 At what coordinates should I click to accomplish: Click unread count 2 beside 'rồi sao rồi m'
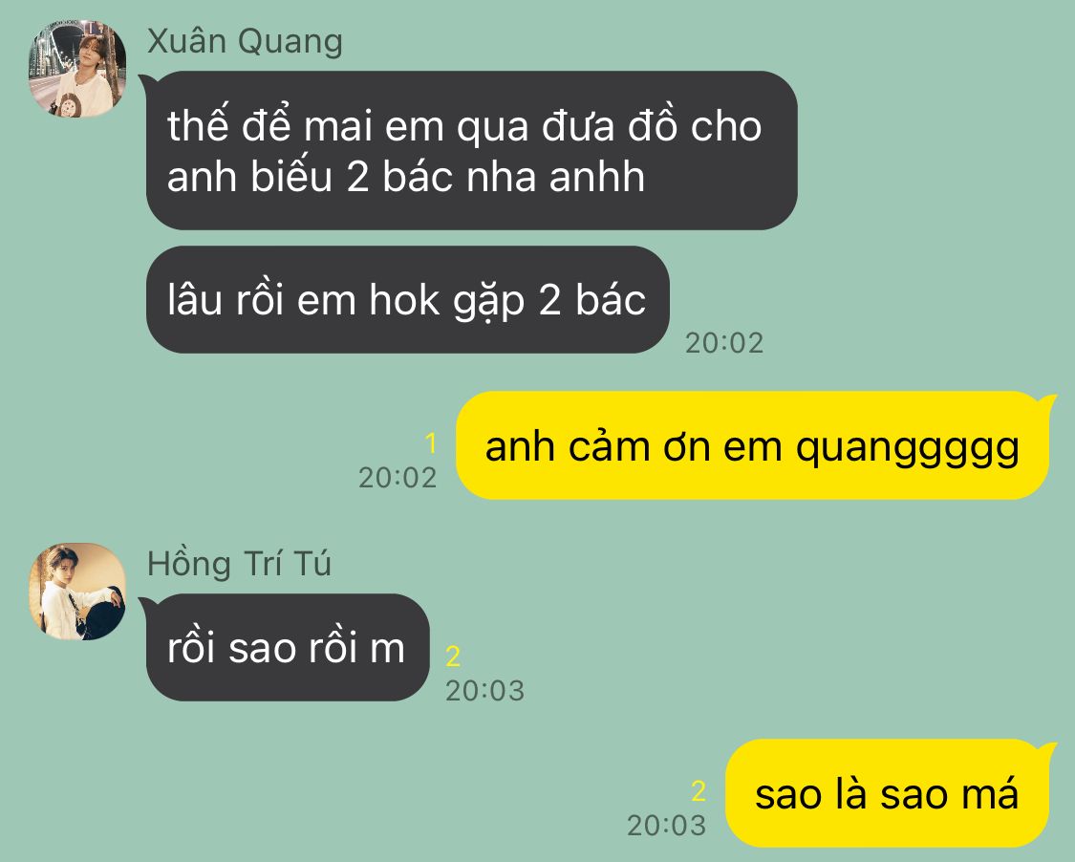(453, 657)
